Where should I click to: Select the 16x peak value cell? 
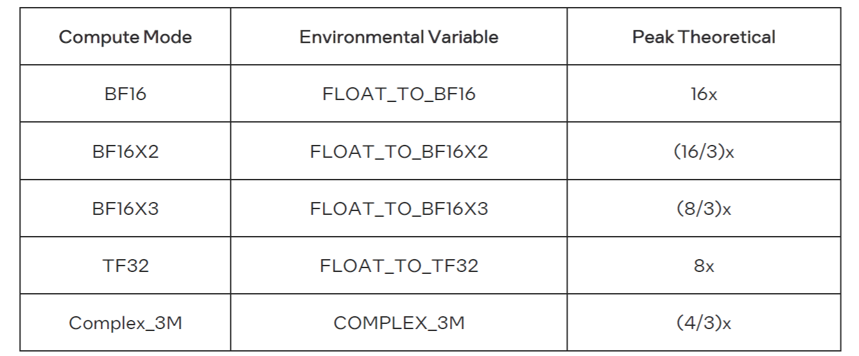tap(704, 94)
